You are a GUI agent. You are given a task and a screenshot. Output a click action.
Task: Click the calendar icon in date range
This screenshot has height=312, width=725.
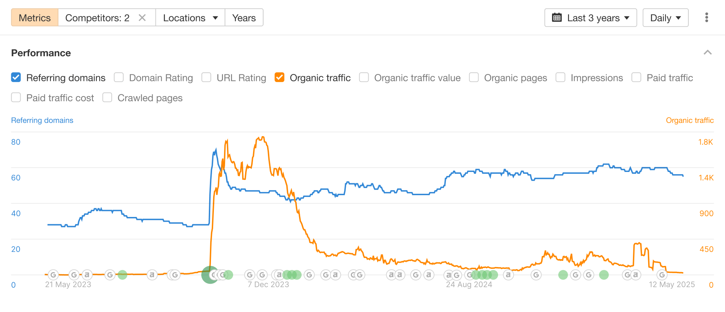click(557, 17)
